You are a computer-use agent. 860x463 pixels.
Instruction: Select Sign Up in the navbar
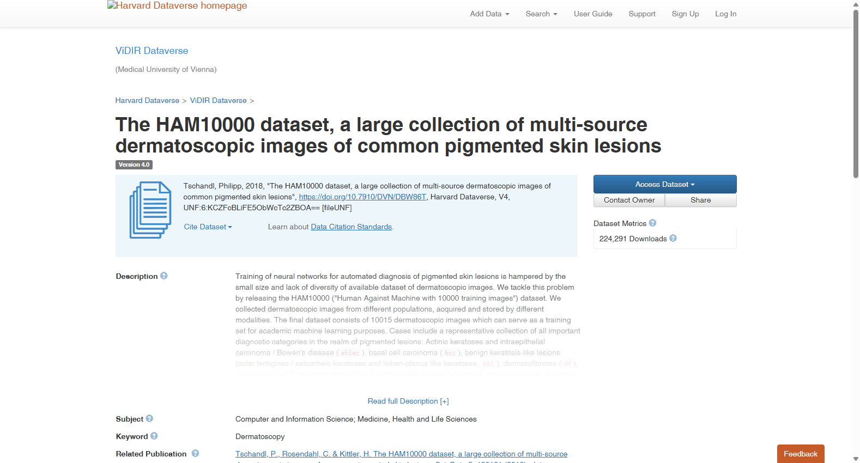pos(685,14)
